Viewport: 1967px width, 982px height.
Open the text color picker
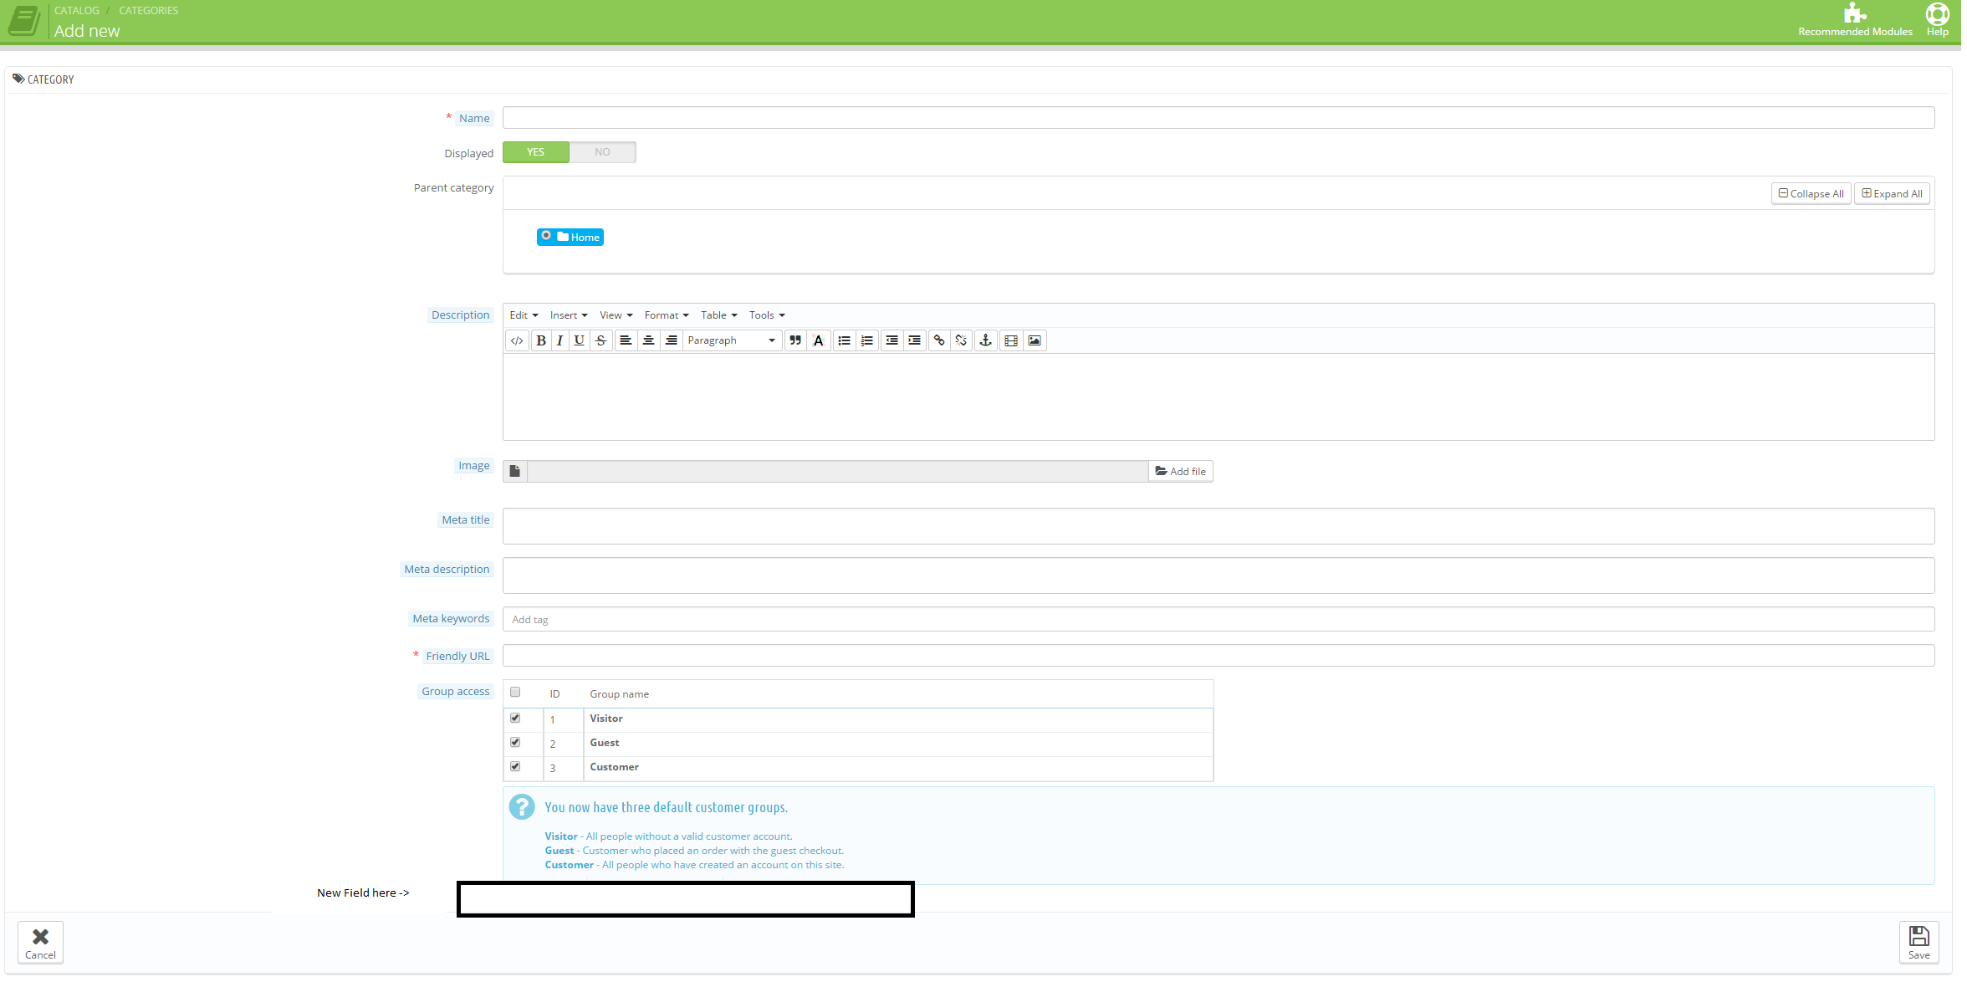819,340
